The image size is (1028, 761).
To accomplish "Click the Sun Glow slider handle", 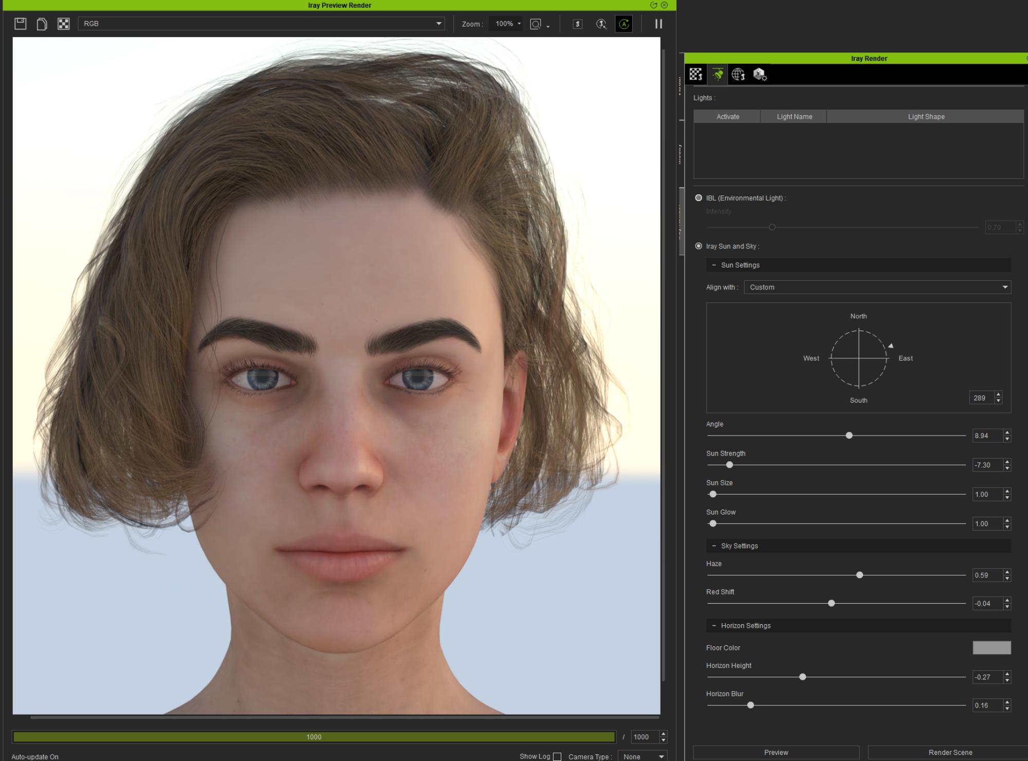I will (x=713, y=523).
